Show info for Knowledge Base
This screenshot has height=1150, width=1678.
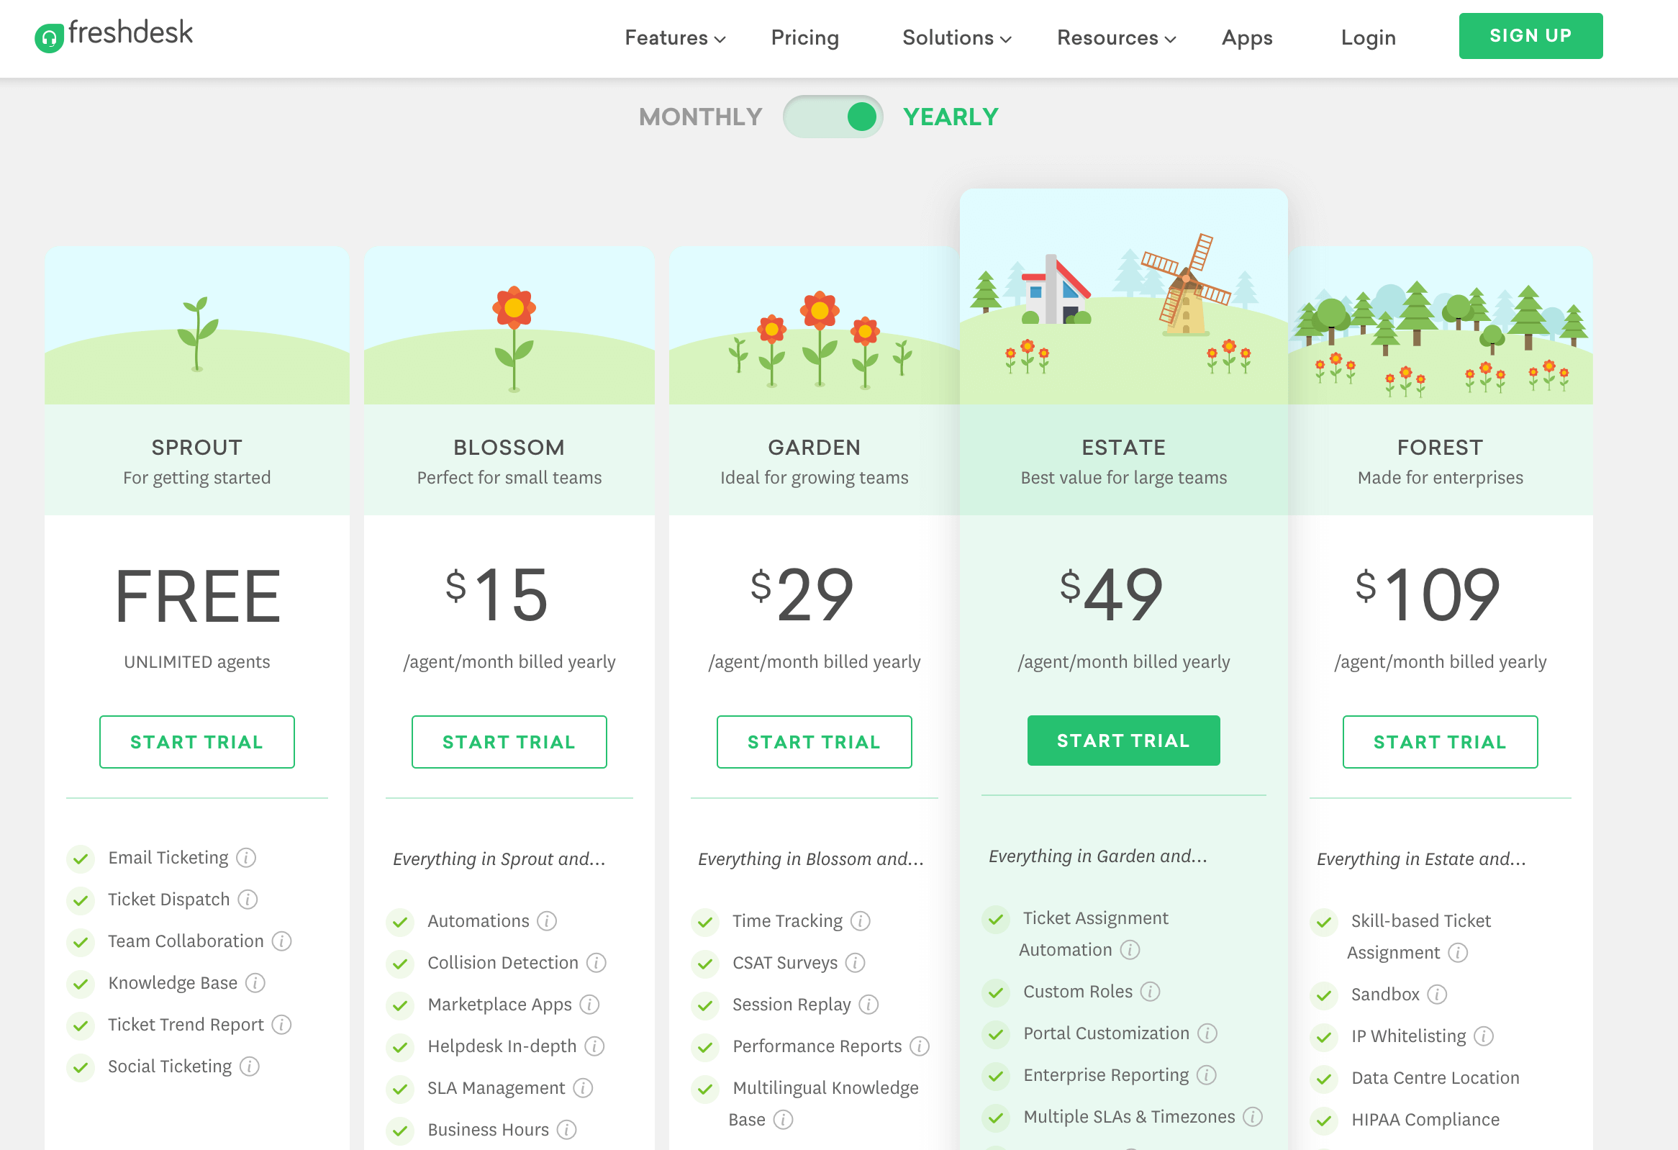[255, 983]
